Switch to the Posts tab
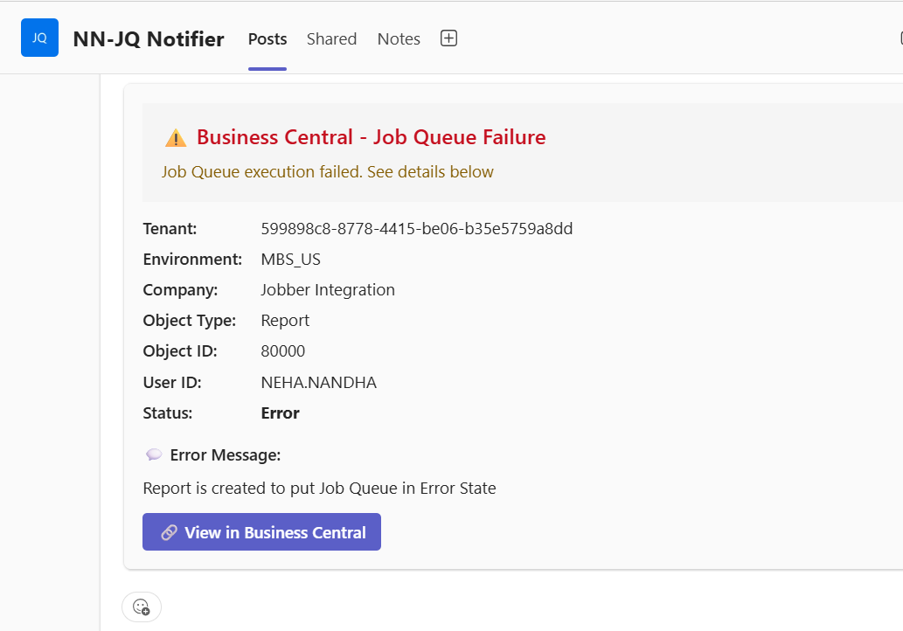Screen dimensions: 903x631 tap(267, 38)
